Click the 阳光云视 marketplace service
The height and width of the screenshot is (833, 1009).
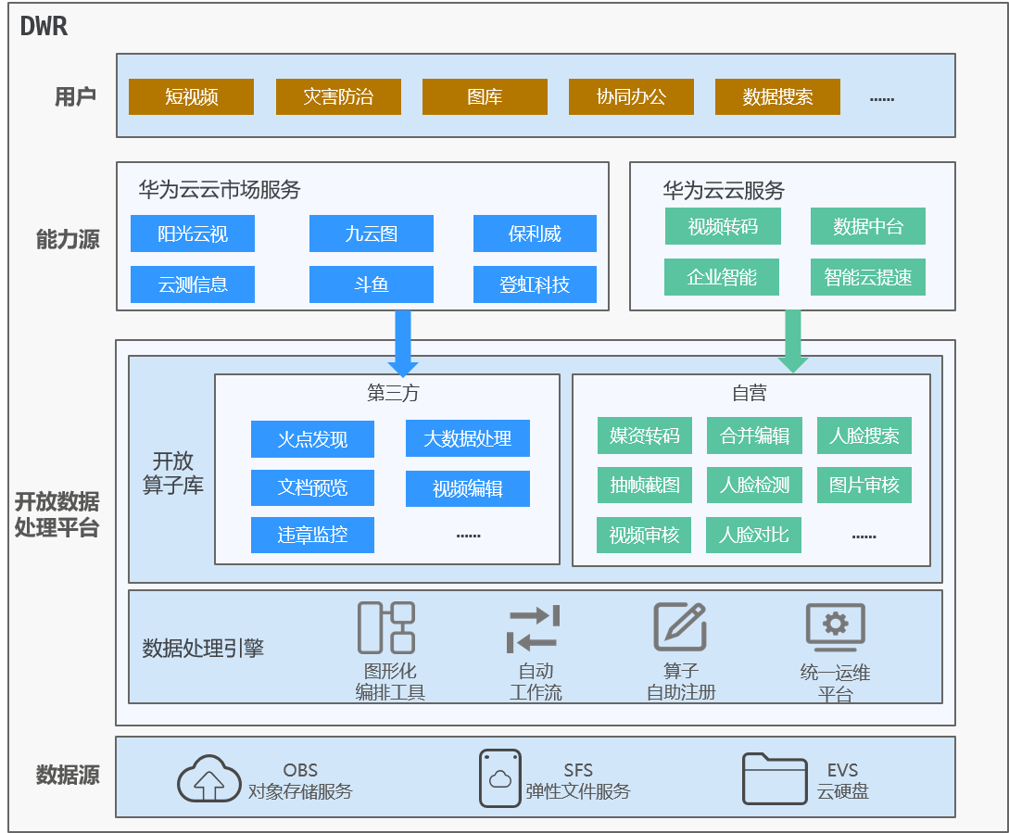(x=193, y=233)
